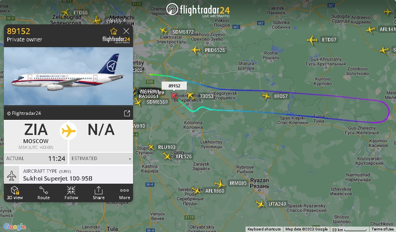Open the 3D view option
The height and width of the screenshot is (232, 396).
point(15,193)
